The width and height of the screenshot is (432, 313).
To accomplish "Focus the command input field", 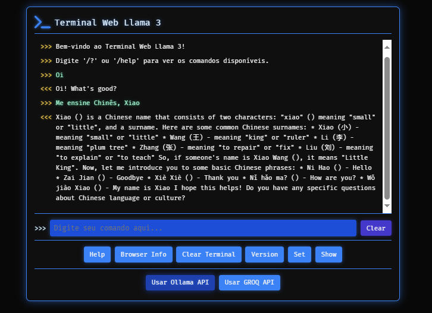I will 203,228.
